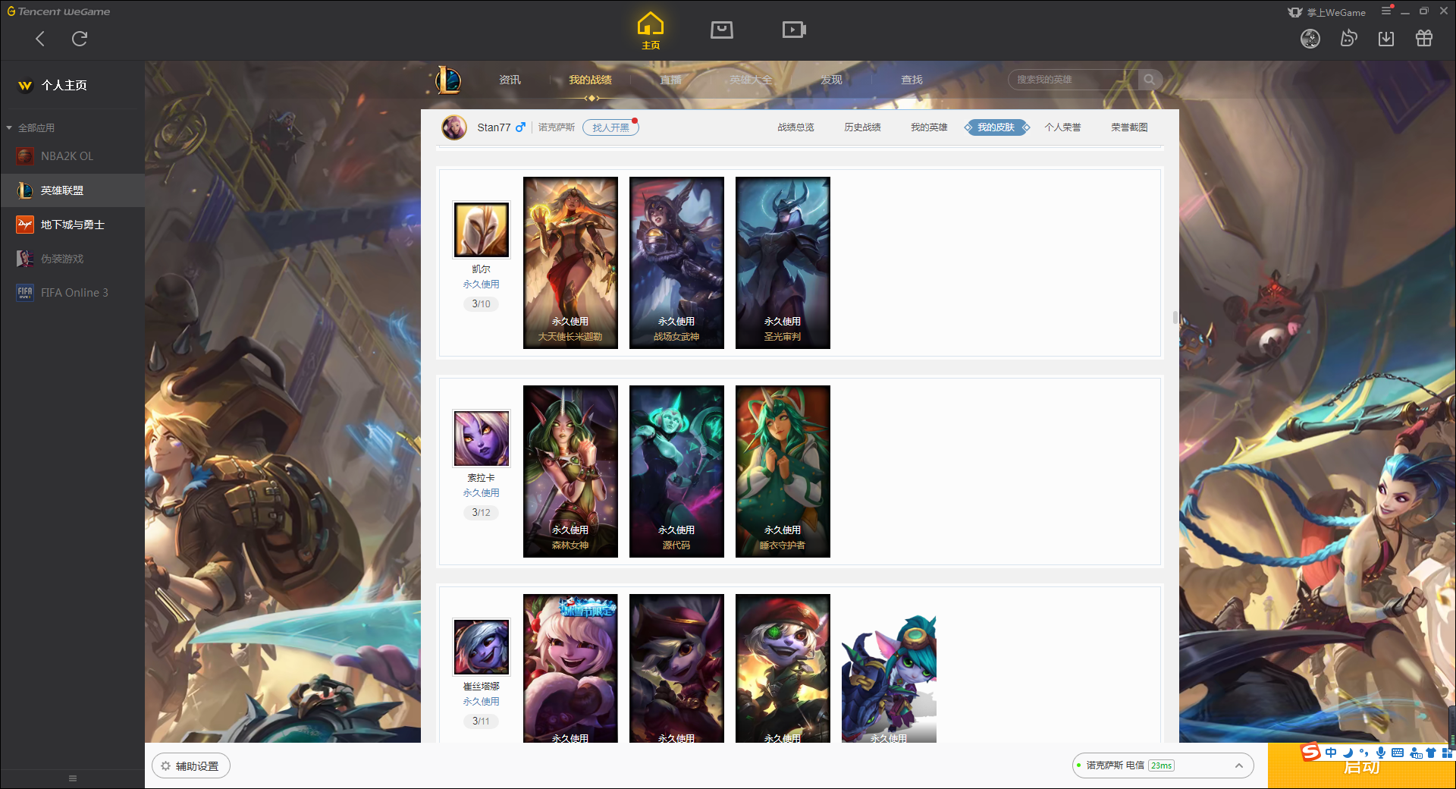Open the 资讯 tab
The width and height of the screenshot is (1456, 789).
click(x=510, y=80)
